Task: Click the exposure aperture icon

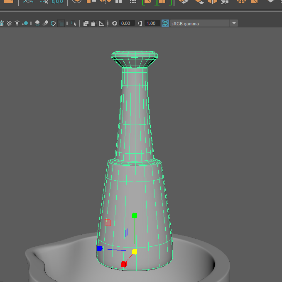Action: pos(114,23)
